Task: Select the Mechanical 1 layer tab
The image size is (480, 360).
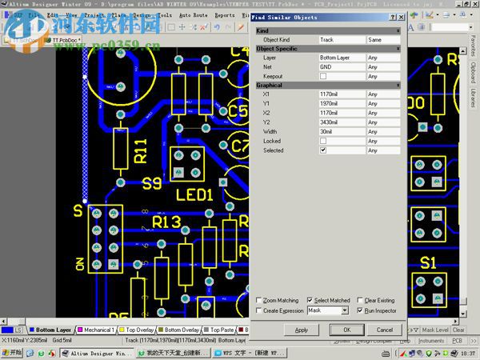Action: point(96,330)
